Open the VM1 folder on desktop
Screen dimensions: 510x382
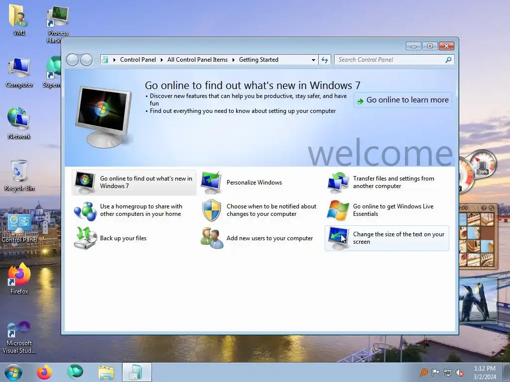(19, 19)
